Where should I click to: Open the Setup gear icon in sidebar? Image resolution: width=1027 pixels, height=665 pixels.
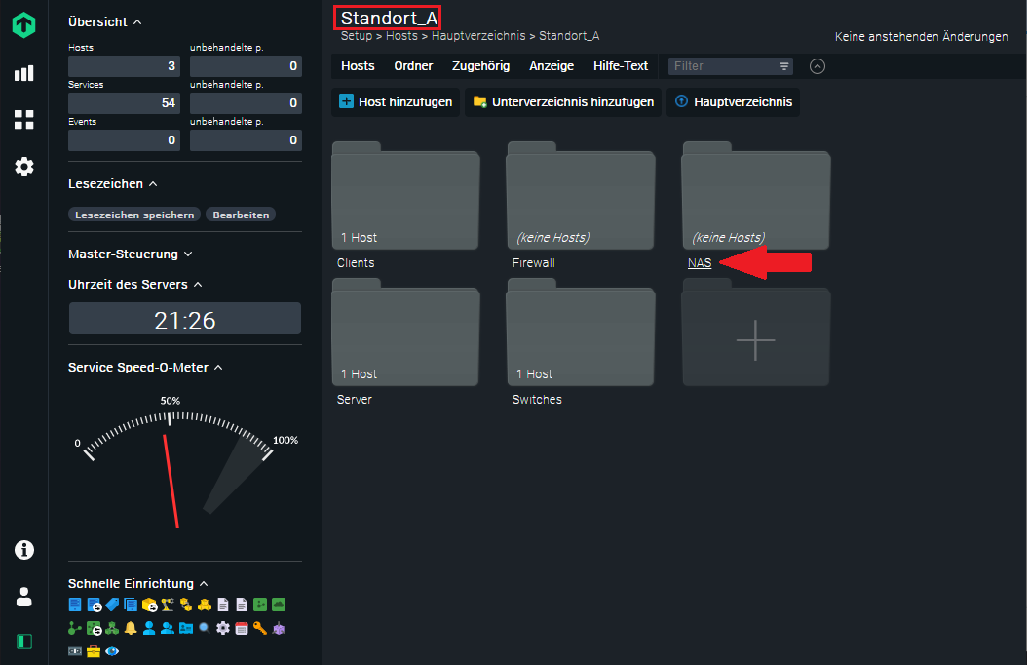(x=23, y=167)
